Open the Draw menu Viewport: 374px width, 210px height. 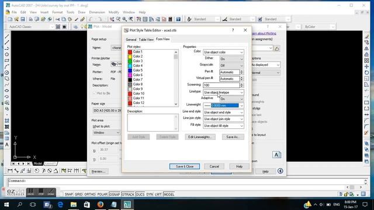pyautogui.click(x=82, y=12)
